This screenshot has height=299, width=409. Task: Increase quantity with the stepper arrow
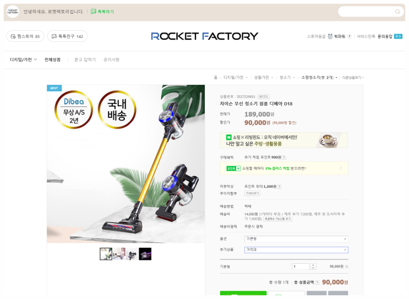click(x=313, y=265)
